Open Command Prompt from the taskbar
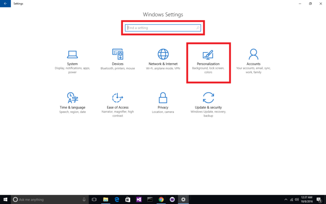Screen dimensions: 326x204 point(150,200)
